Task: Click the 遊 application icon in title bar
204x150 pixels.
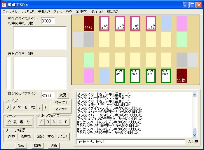Action: click(4, 5)
